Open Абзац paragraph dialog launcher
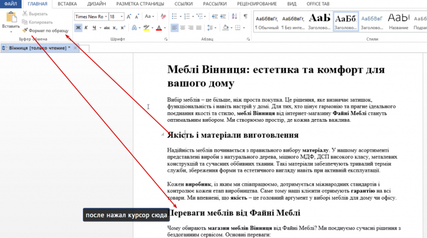Image resolution: width=427 pixels, height=238 pixels. pos(248,39)
